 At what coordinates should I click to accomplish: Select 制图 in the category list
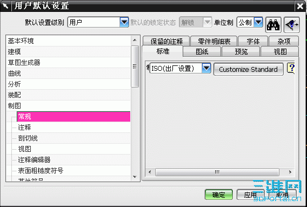coord(68,106)
